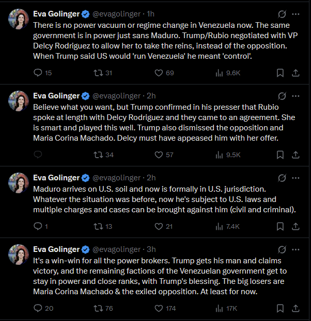Reply to the 'no power vacuum' tweet
The height and width of the screenshot is (321, 311).
(38, 73)
